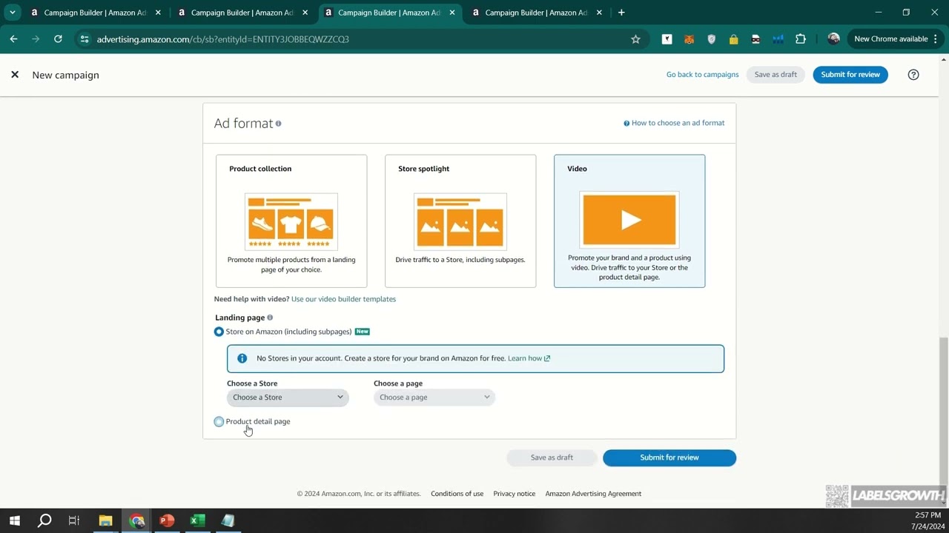The height and width of the screenshot is (533, 949).
Task: Click top Save as draft button
Action: pos(776,75)
